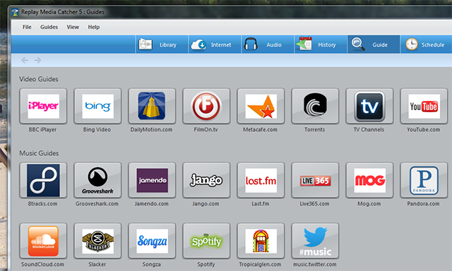
Task: Click the 'YouTube.com' label text
Action: pyautogui.click(x=424, y=130)
